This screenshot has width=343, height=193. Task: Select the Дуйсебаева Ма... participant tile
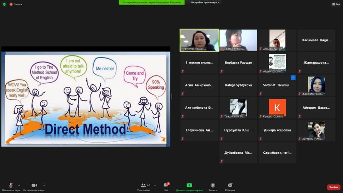coord(238,153)
